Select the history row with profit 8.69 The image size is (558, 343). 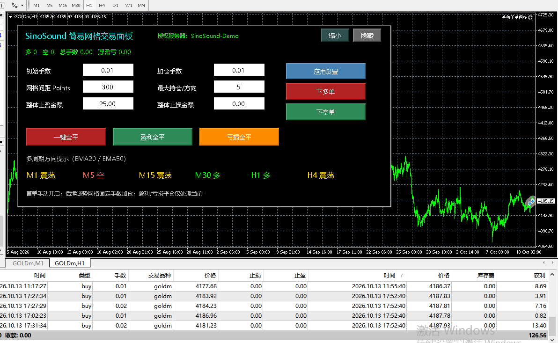(x=274, y=286)
